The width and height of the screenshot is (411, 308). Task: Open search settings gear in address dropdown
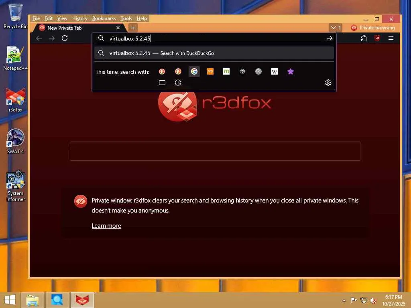(328, 83)
